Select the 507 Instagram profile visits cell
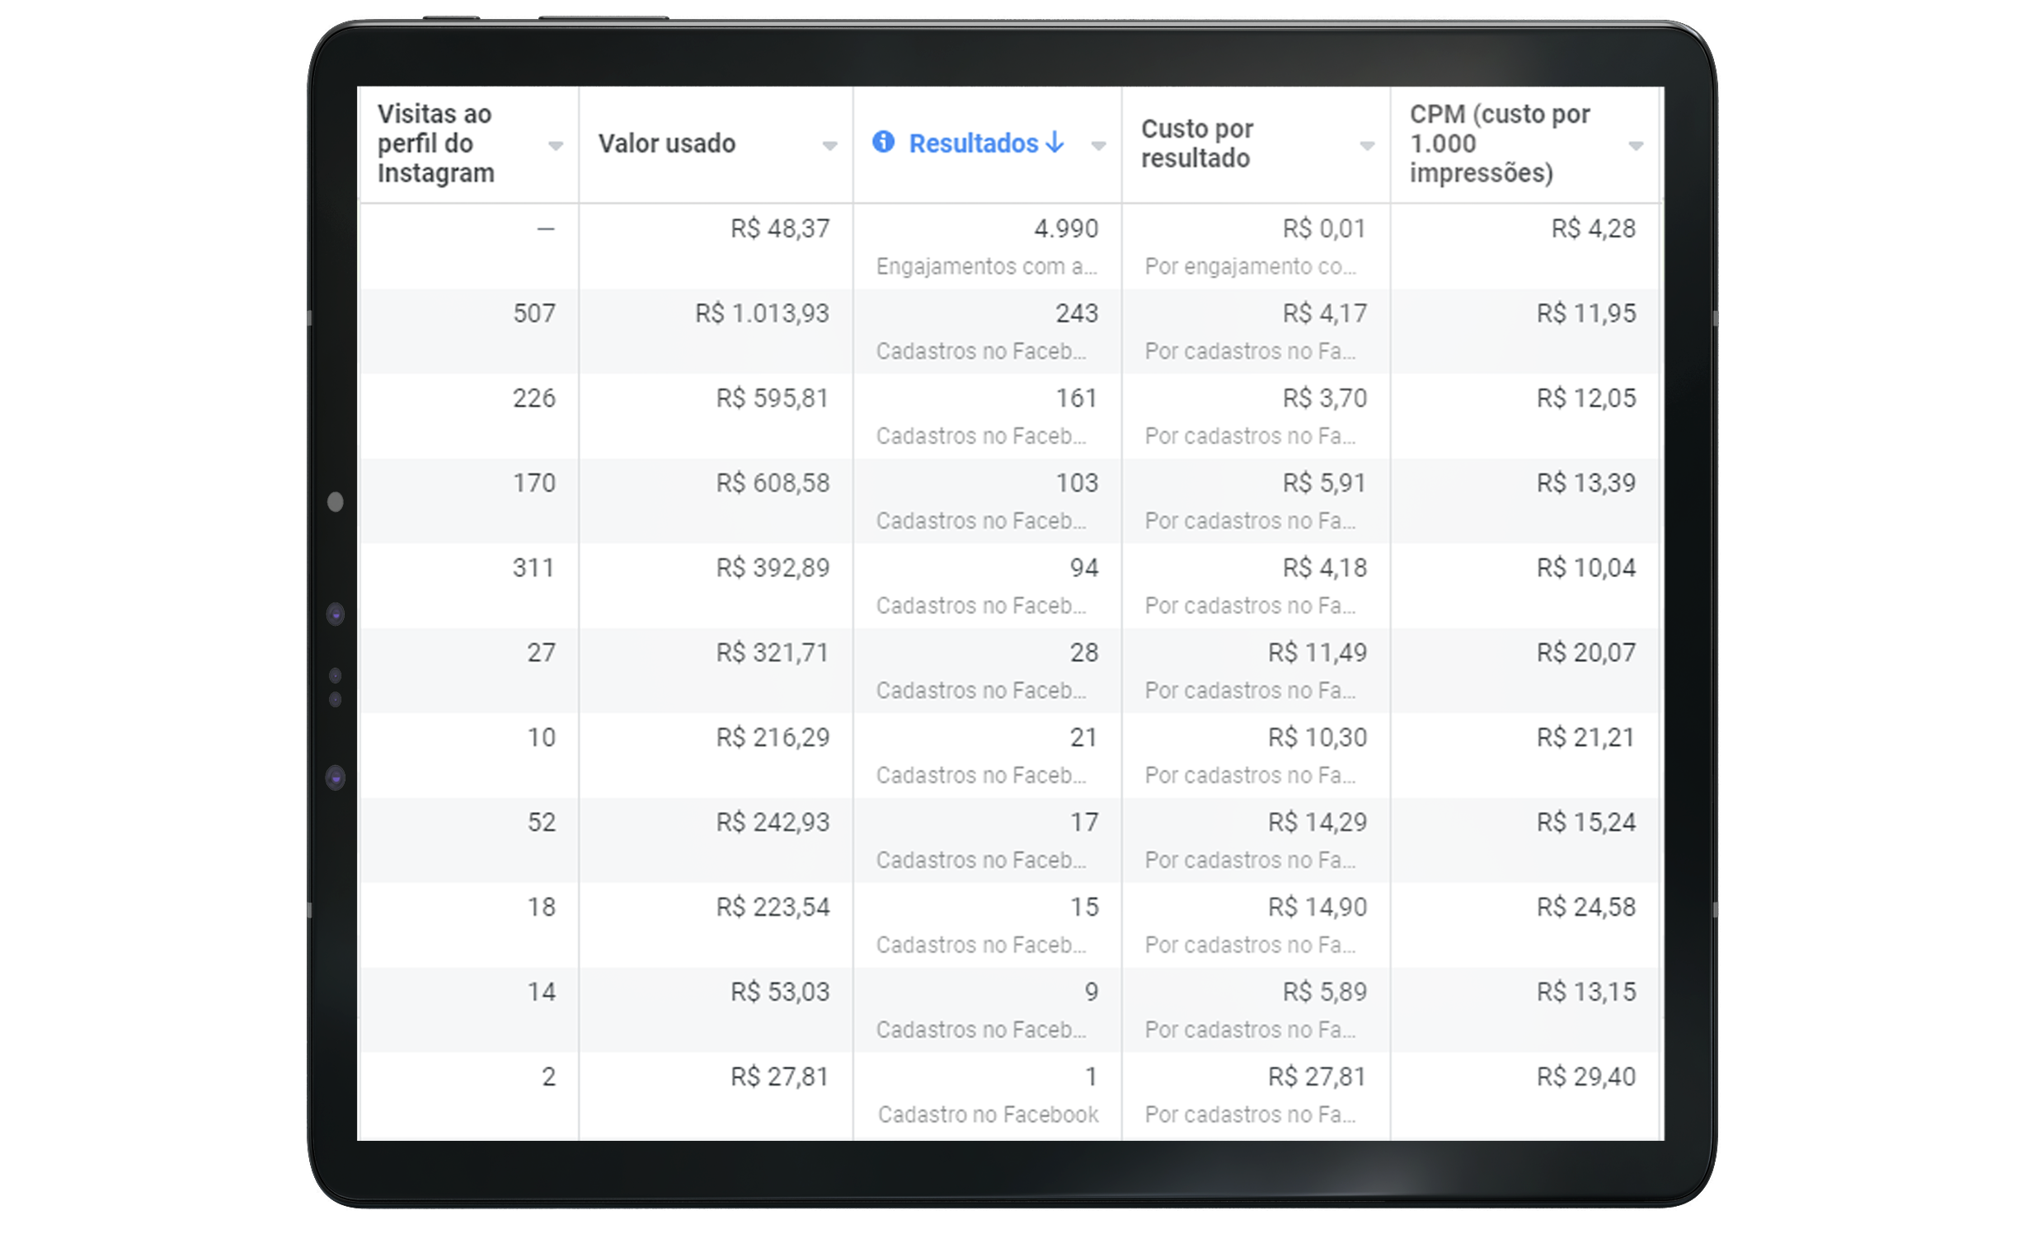 534,313
